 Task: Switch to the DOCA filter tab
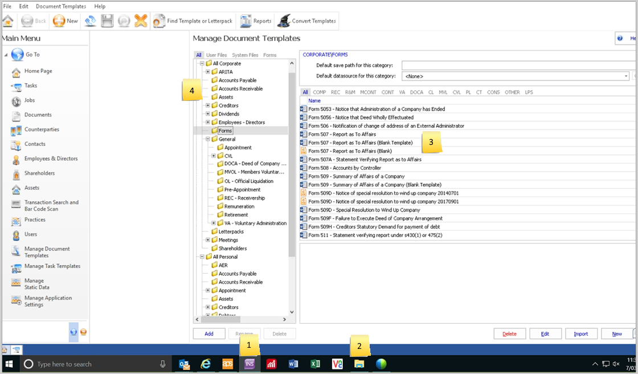(416, 92)
